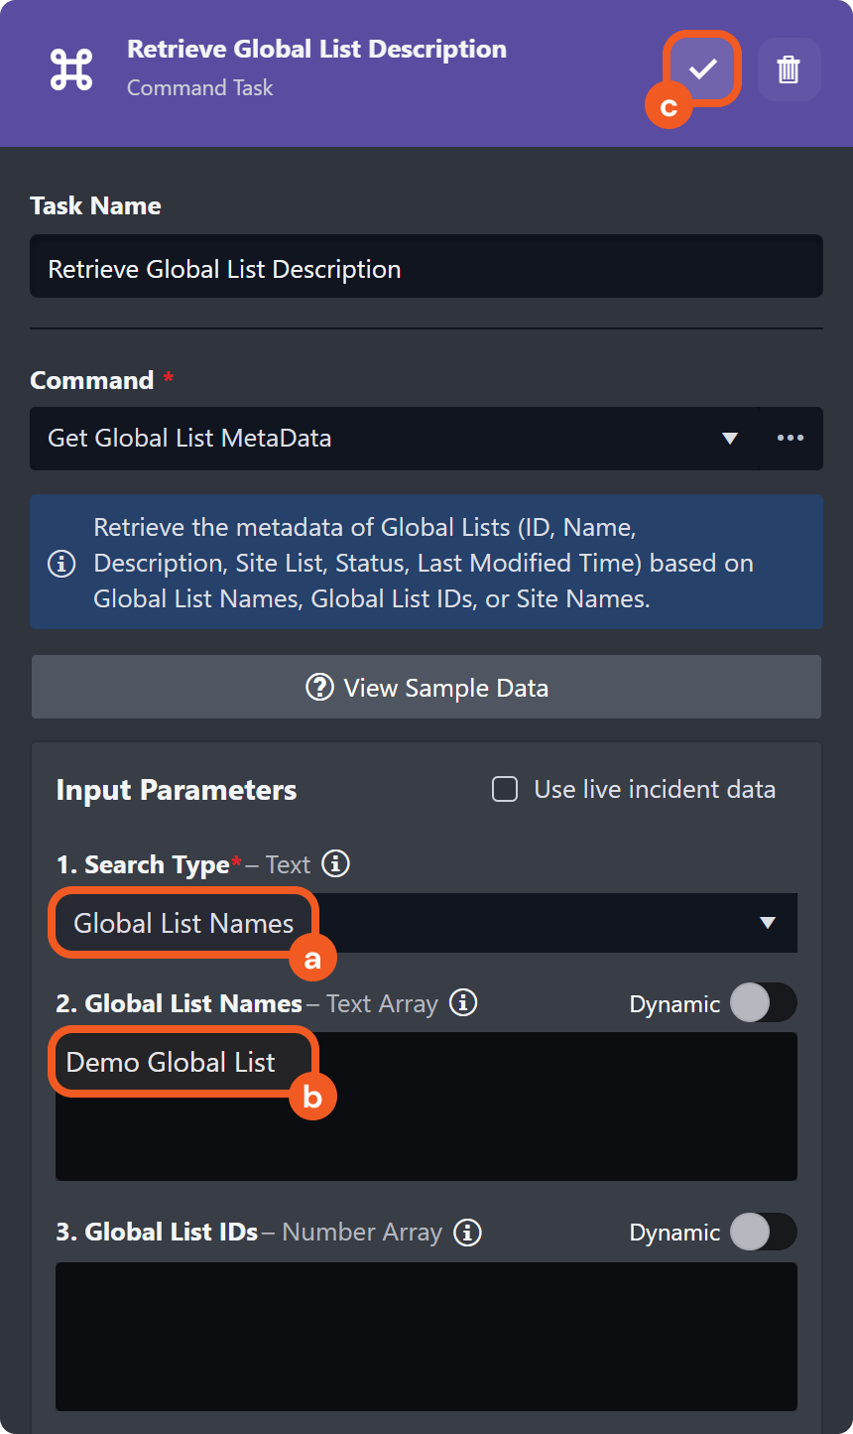
Task: Enable Use live incident data checkbox
Action: (505, 790)
